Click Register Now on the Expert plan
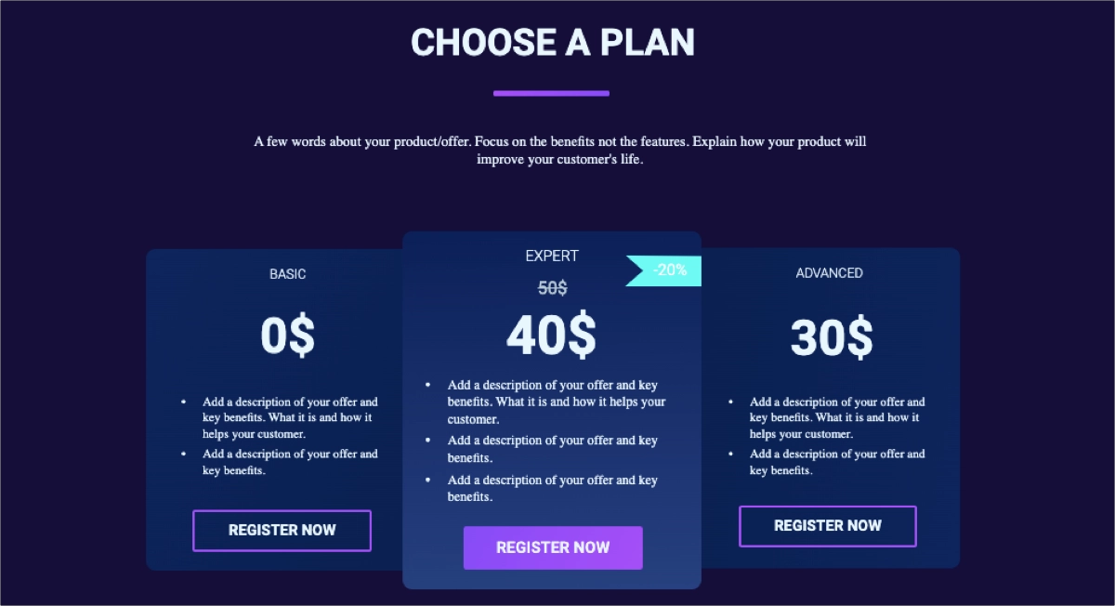 (x=553, y=547)
